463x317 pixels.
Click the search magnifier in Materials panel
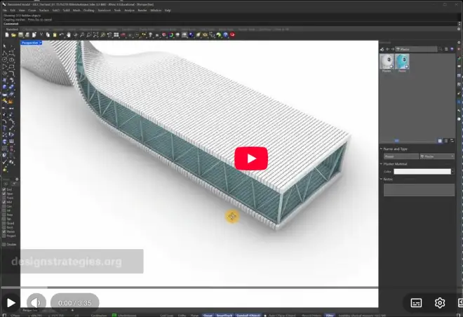(x=441, y=49)
